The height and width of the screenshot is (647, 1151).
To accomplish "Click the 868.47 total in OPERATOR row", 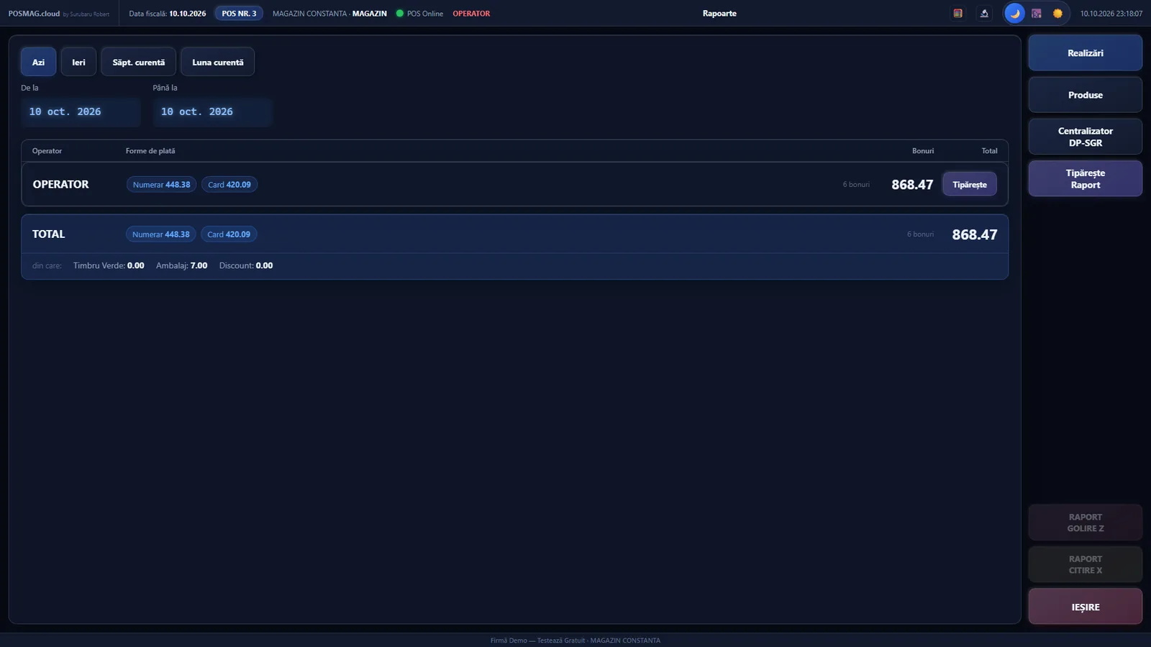I will pos(912,185).
